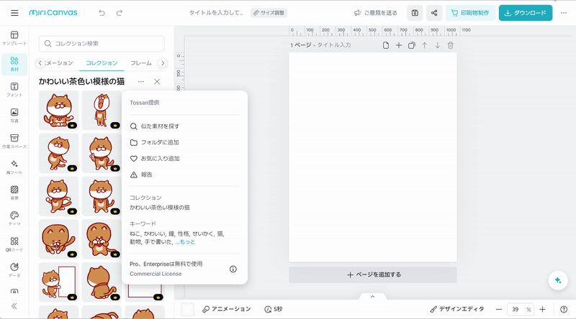Viewport: 576px width, 319px height.
Task: Move page up with arrow icon
Action: pyautogui.click(x=425, y=45)
